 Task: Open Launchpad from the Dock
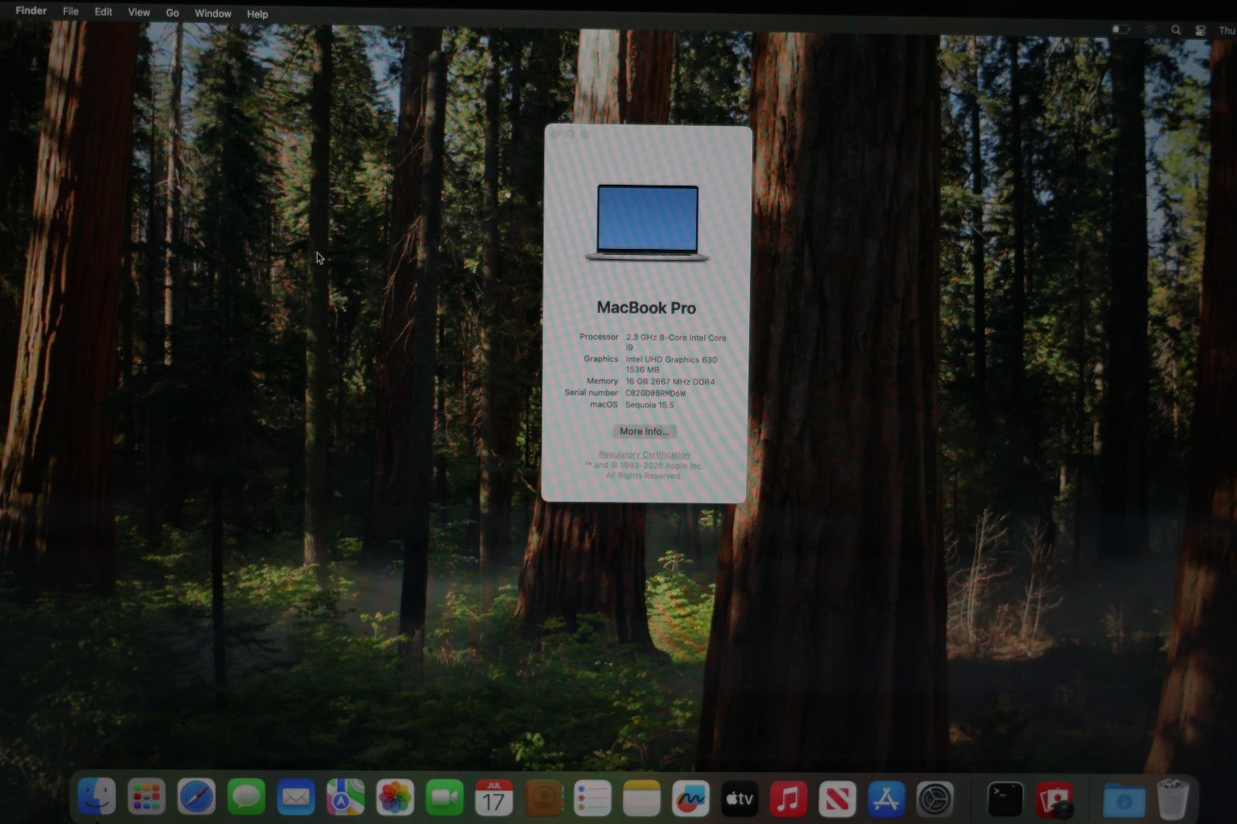(x=147, y=797)
